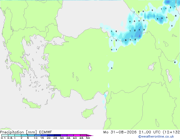
Task: Click the legend tick label '45'
Action: click(x=81, y=138)
